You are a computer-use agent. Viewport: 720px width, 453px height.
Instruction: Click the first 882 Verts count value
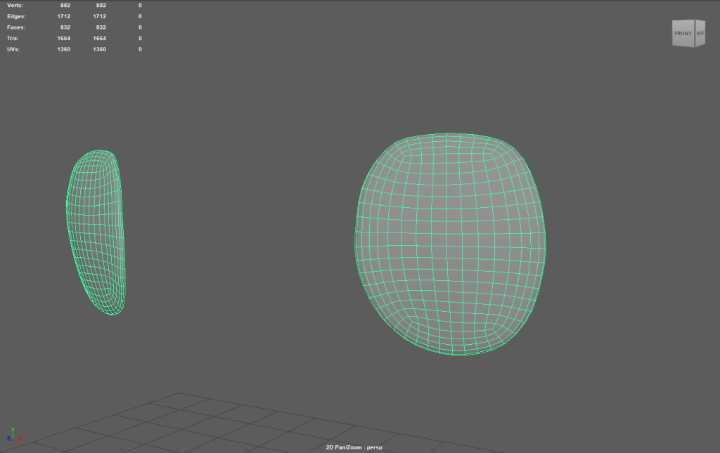(65, 5)
